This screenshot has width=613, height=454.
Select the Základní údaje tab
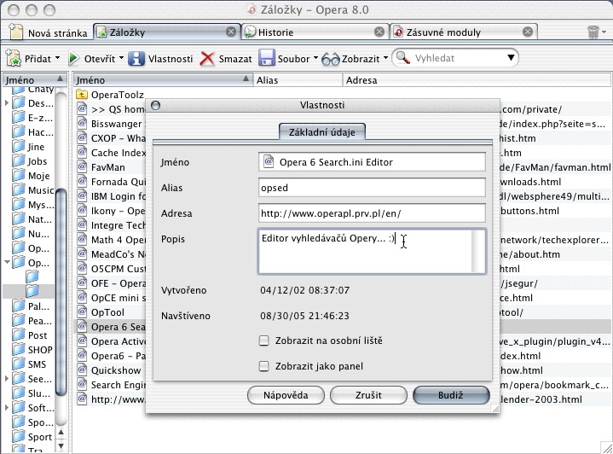coord(322,132)
